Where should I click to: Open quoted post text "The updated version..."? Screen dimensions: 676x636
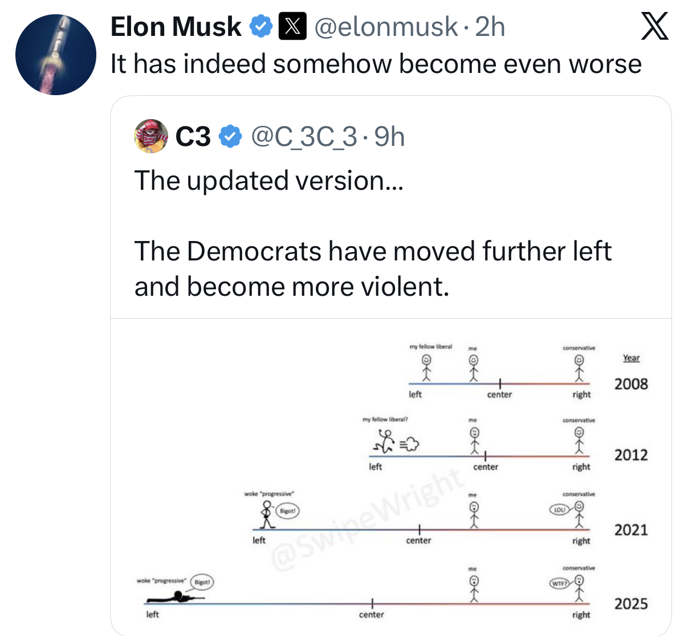[268, 181]
